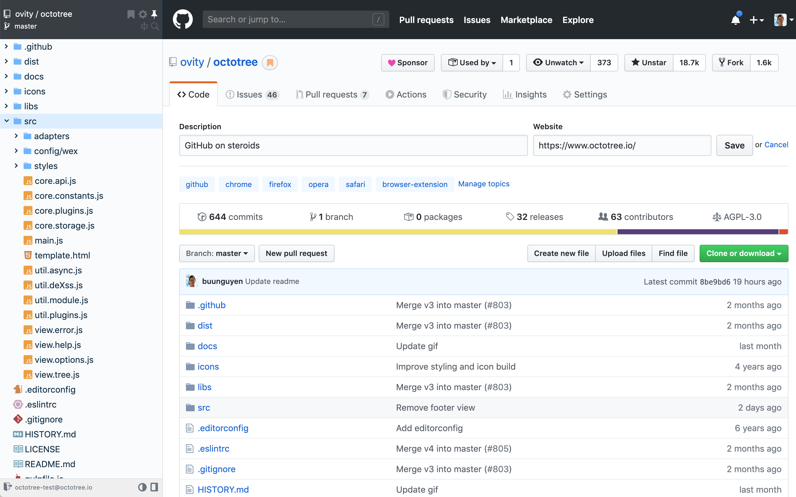Expand the adapters folder in the sidebar
The width and height of the screenshot is (796, 497).
(16, 136)
